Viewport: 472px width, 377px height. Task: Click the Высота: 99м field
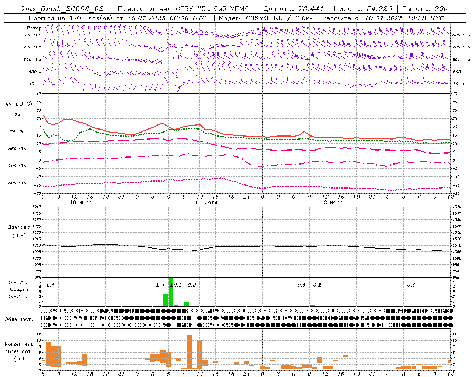425,9
